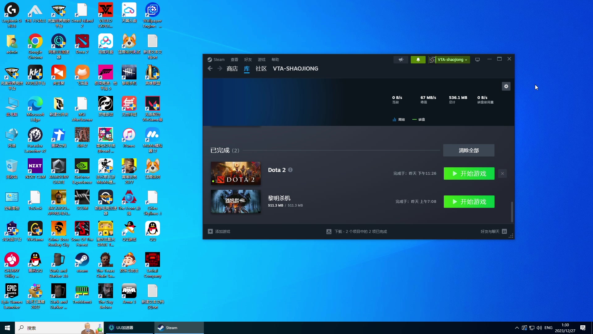
Task: Select Logitech G HUB desktop icon
Action: pos(12,15)
